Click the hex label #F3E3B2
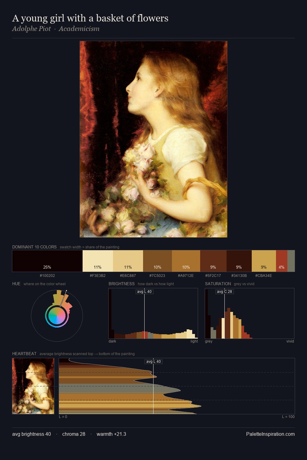This screenshot has width=307, height=460. pos(98,276)
